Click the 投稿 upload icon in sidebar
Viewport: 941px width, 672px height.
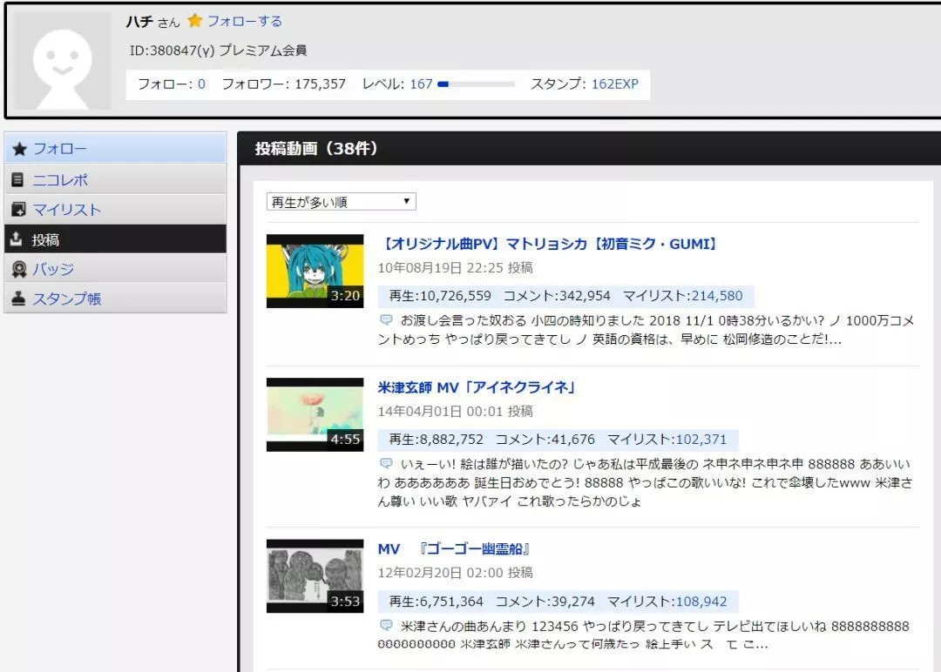[x=18, y=239]
